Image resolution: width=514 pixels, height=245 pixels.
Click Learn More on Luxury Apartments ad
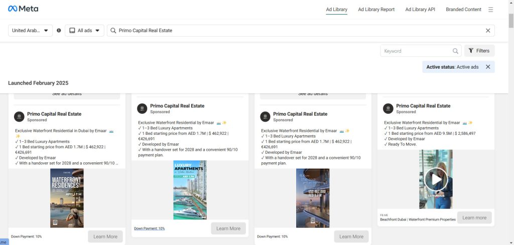click(x=228, y=228)
